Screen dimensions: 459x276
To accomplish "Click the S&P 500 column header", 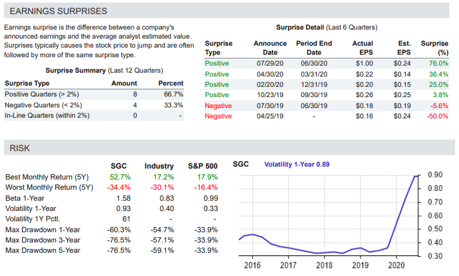I will pyautogui.click(x=203, y=166).
